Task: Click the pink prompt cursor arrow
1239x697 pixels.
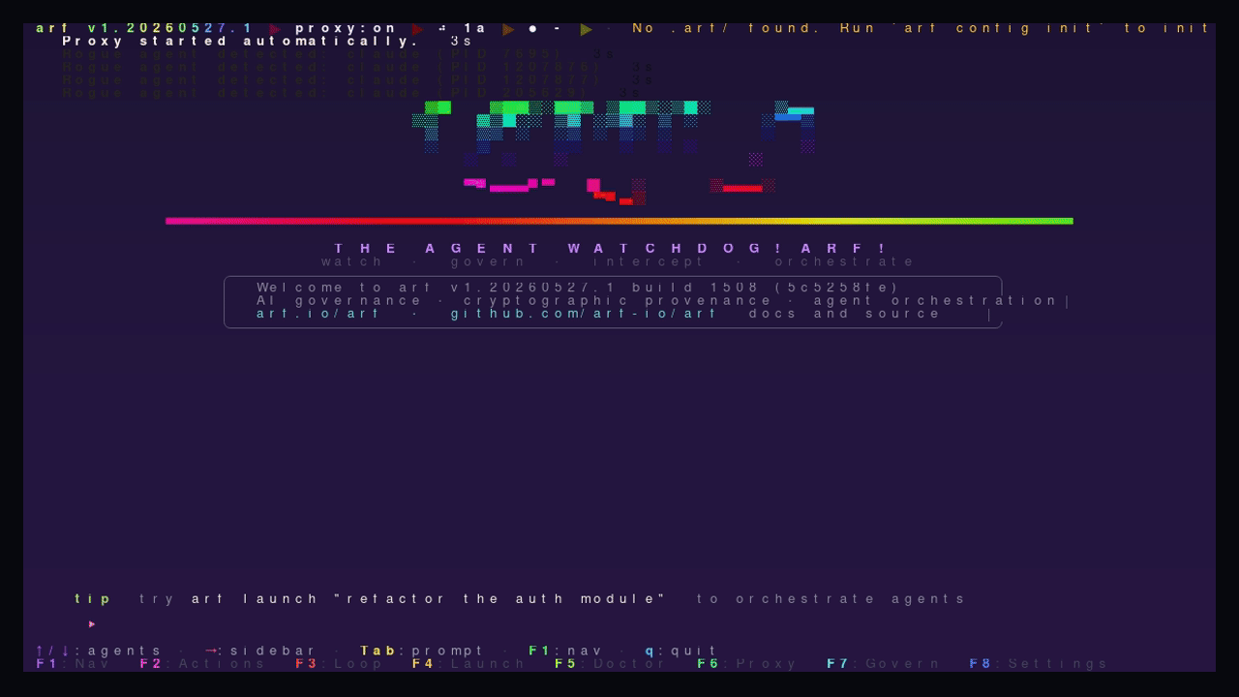Action: coord(92,624)
